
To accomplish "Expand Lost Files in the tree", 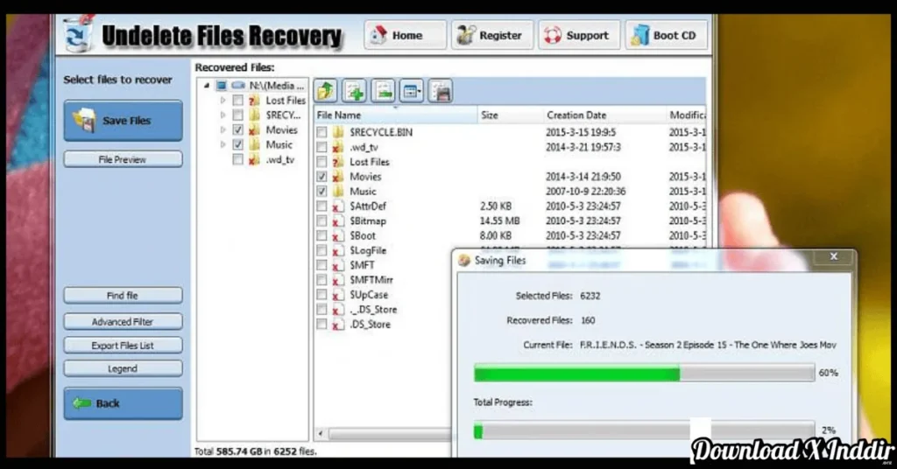I will pos(223,101).
